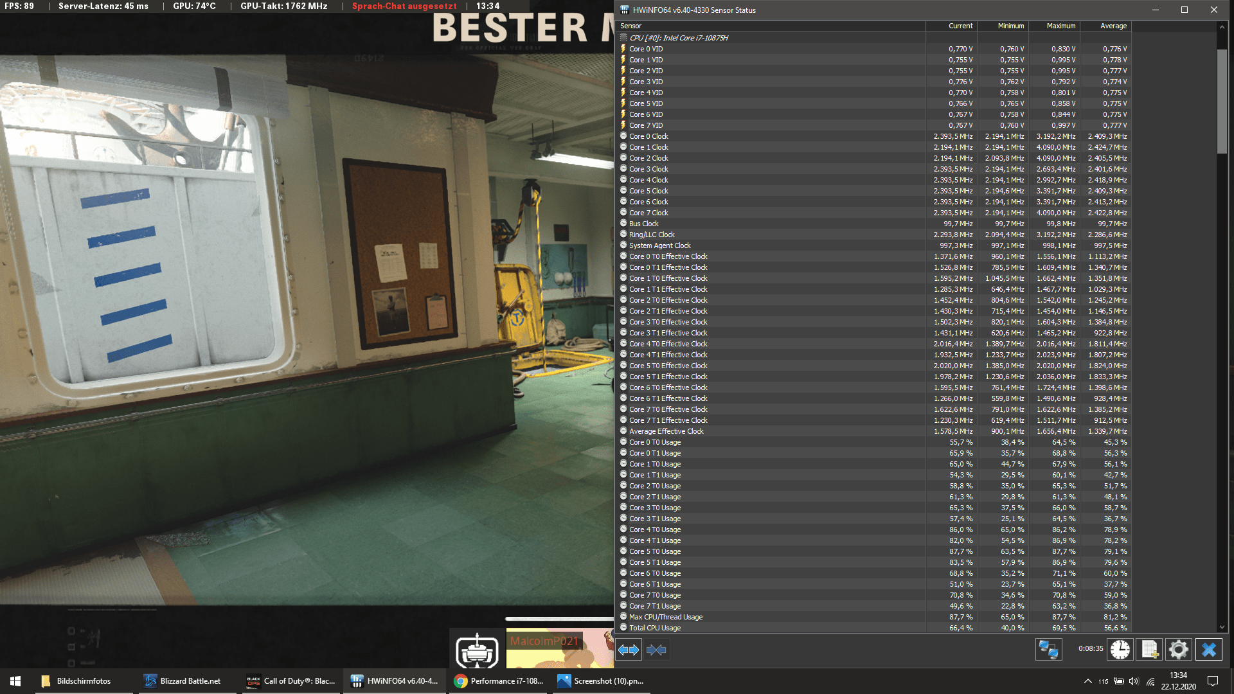Click Total CPU Usage current value 66,4 %
The height and width of the screenshot is (694, 1234).
pyautogui.click(x=961, y=628)
